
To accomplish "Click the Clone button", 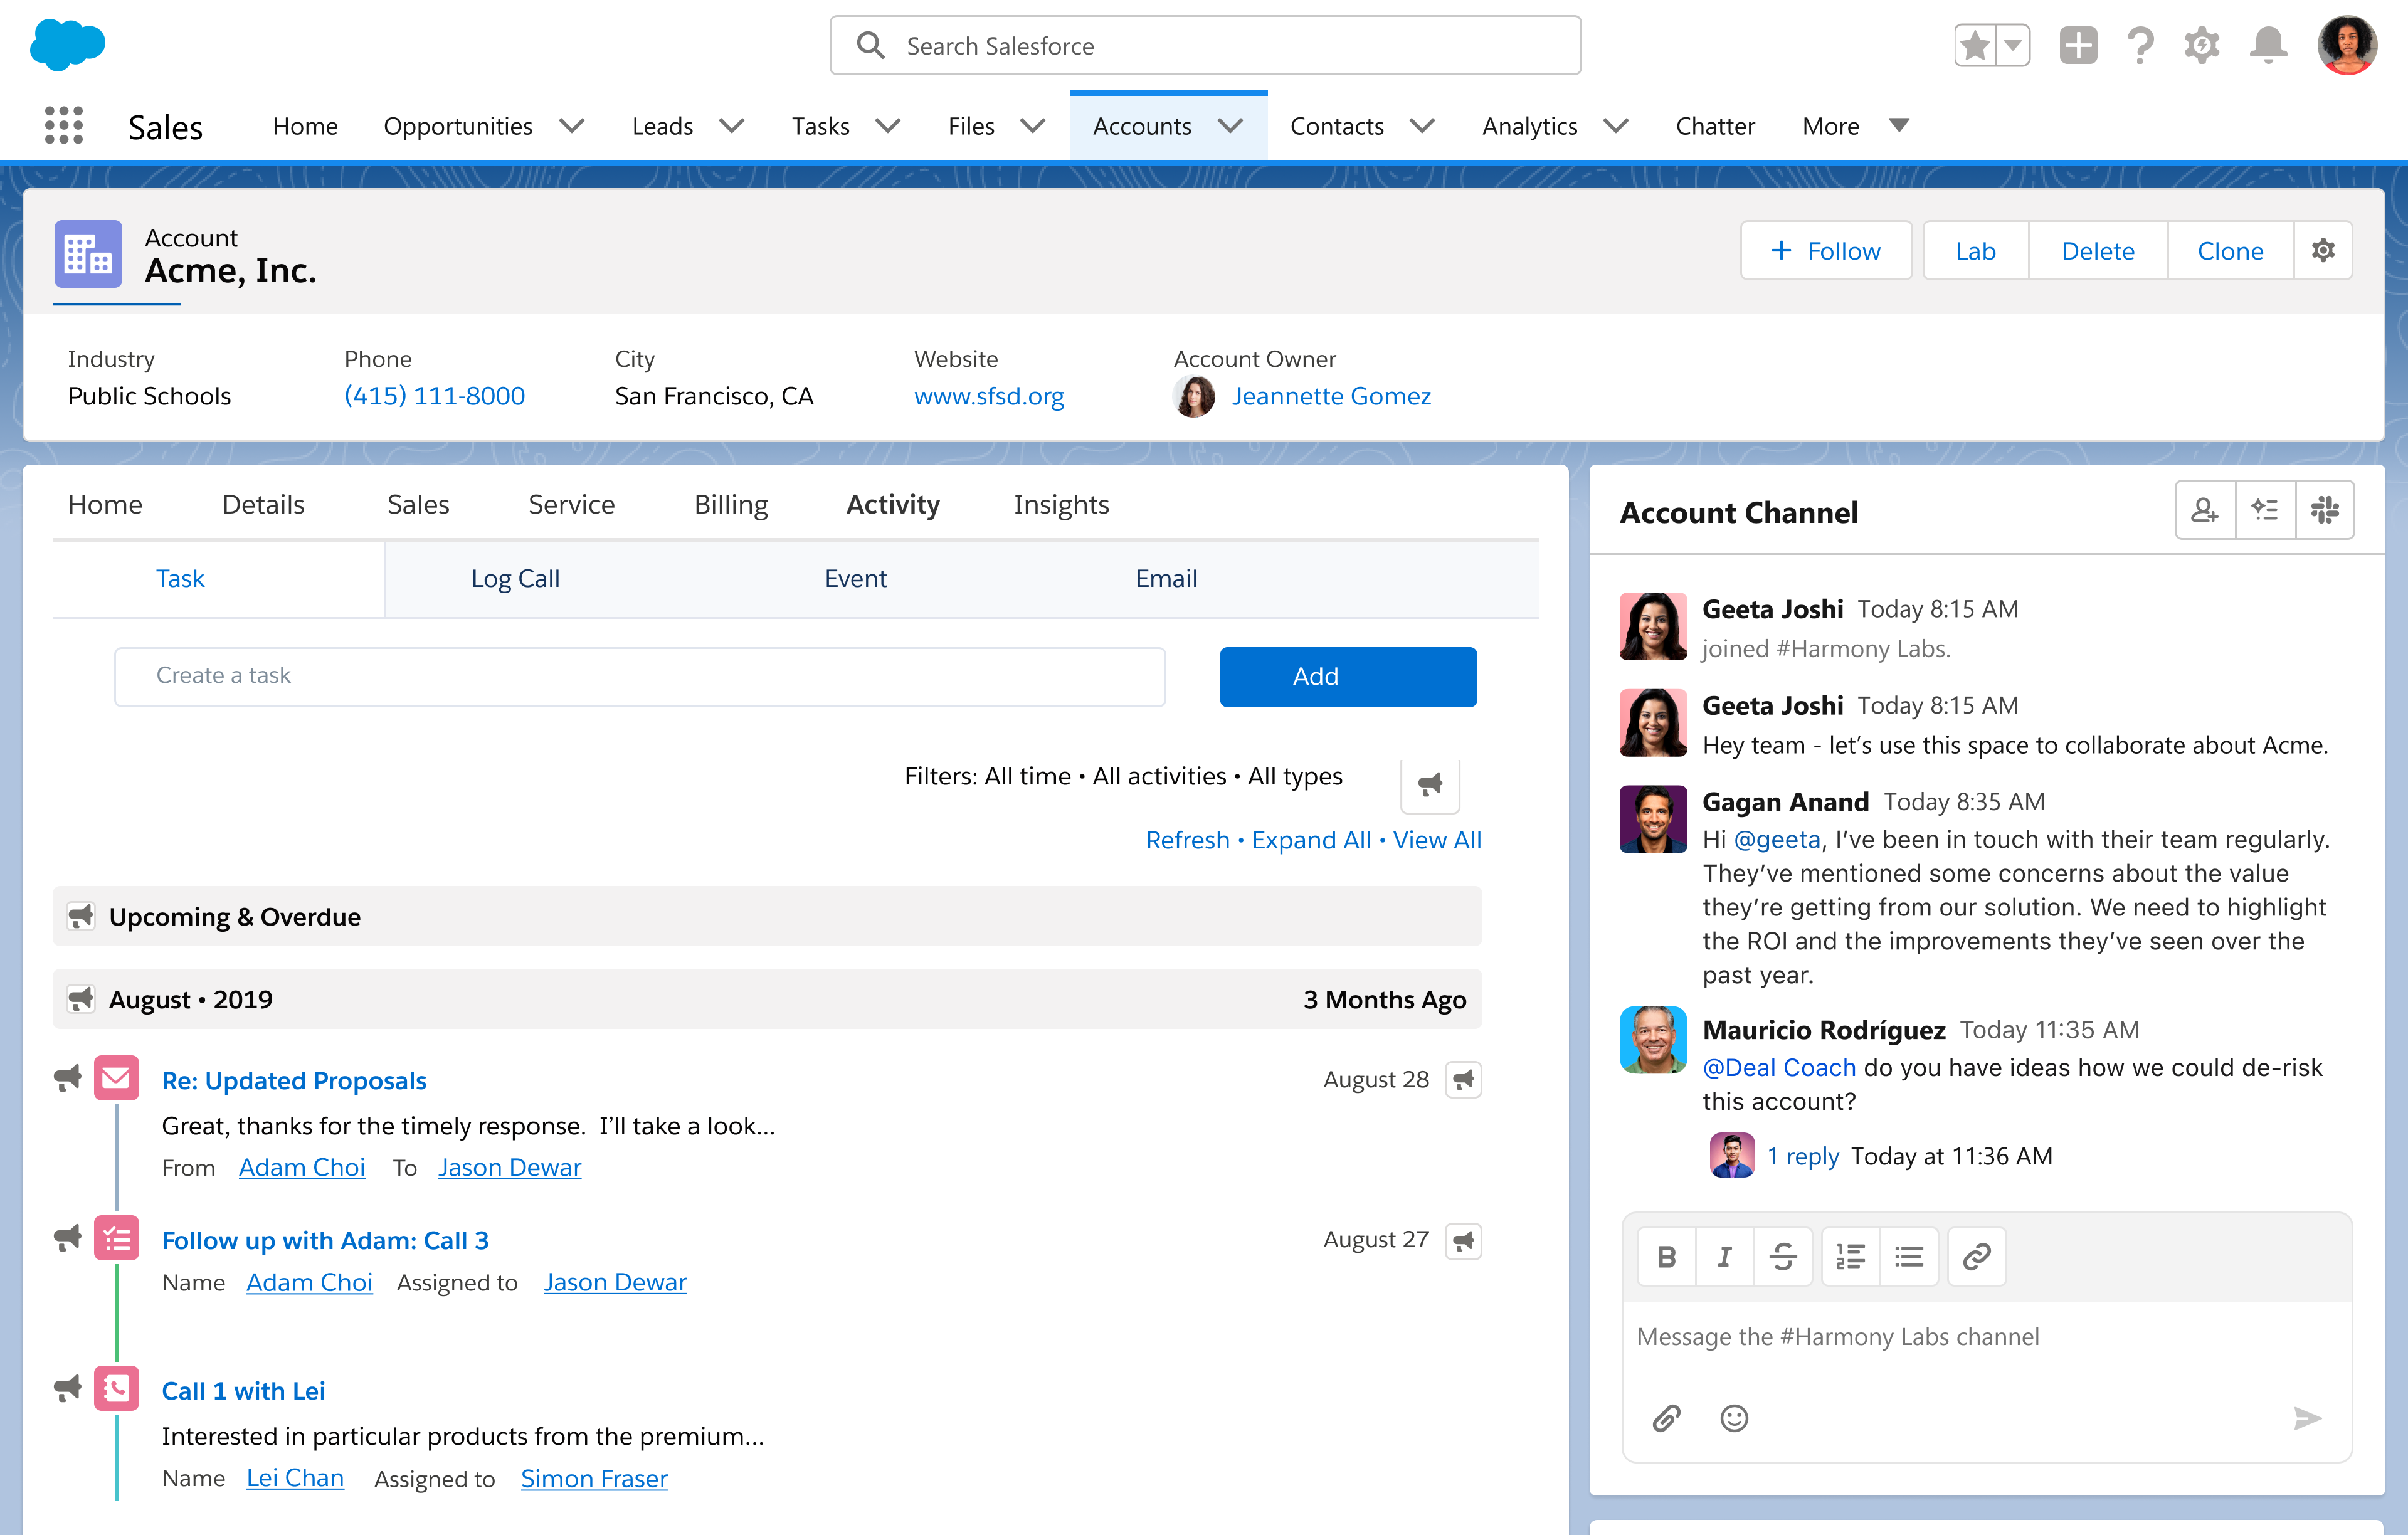I will pos(2230,251).
